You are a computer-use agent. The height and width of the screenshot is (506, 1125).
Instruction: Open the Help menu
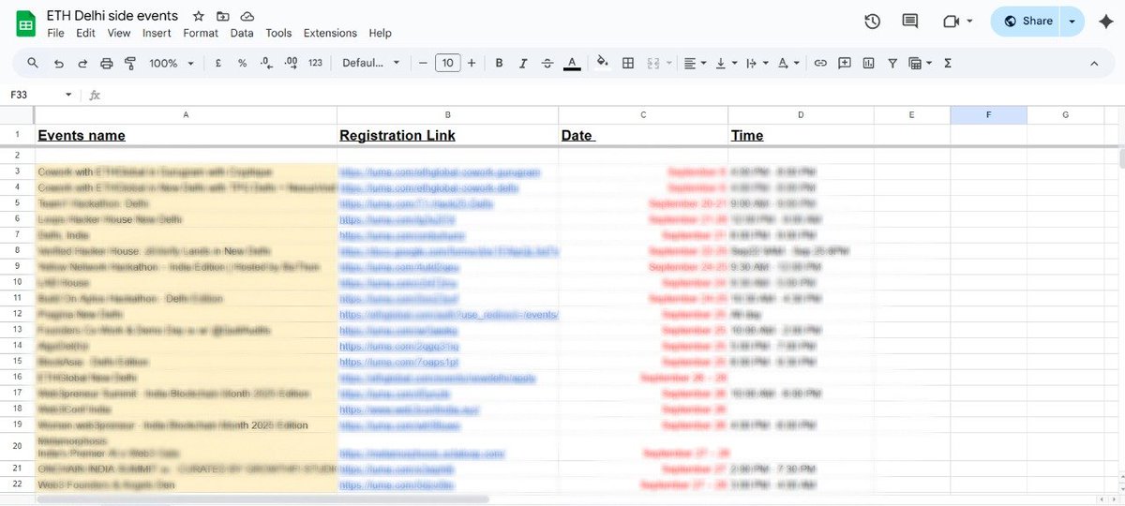pos(380,33)
